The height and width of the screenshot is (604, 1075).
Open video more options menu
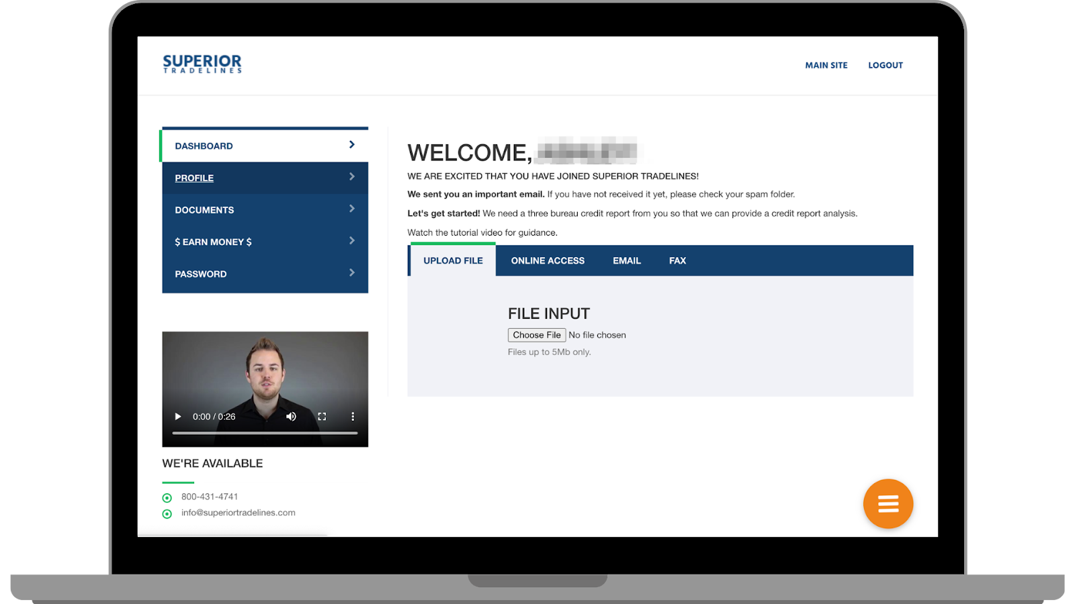(353, 417)
